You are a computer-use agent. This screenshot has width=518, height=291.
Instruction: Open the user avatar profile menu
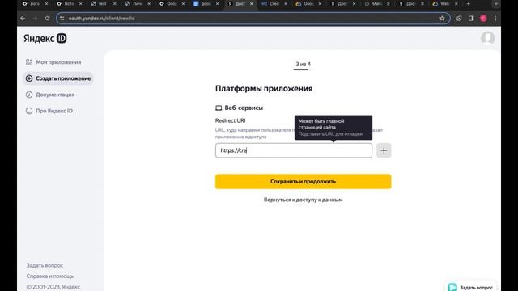(x=487, y=38)
